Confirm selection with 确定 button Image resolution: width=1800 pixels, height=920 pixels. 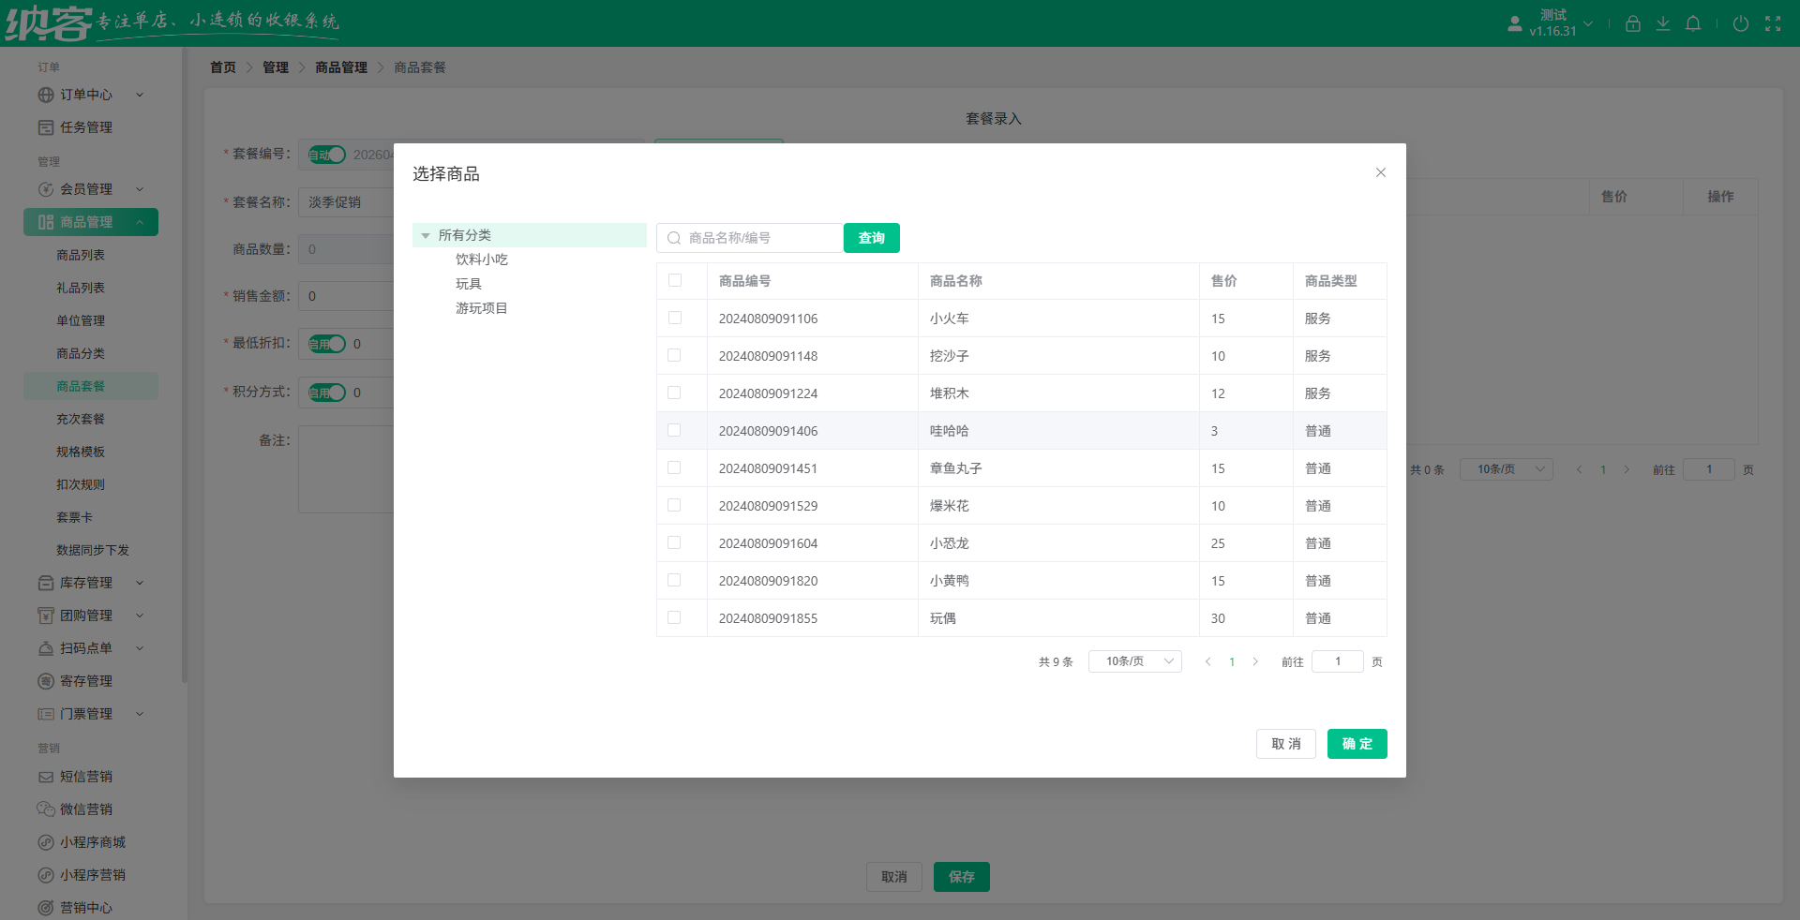tap(1357, 744)
